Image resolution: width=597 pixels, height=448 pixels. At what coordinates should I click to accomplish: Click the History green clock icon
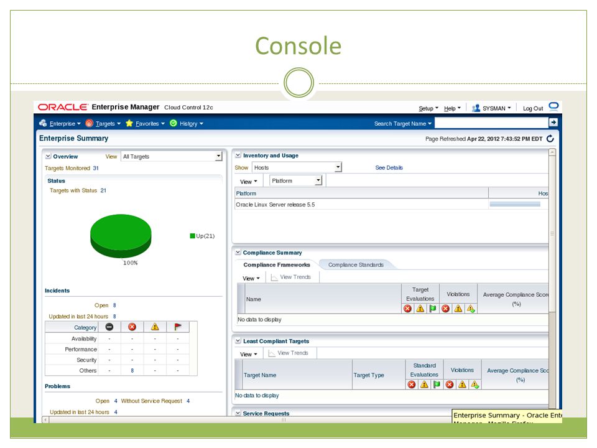pos(174,123)
